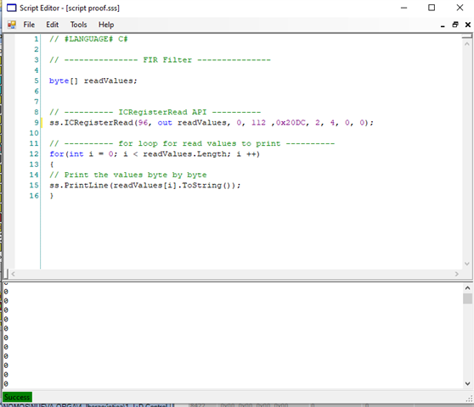Click the split box left of horizontal scrollbar
Screen dimensions: 474x407
coord(6,274)
